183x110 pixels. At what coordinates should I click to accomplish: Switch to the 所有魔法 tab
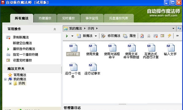(21, 18)
